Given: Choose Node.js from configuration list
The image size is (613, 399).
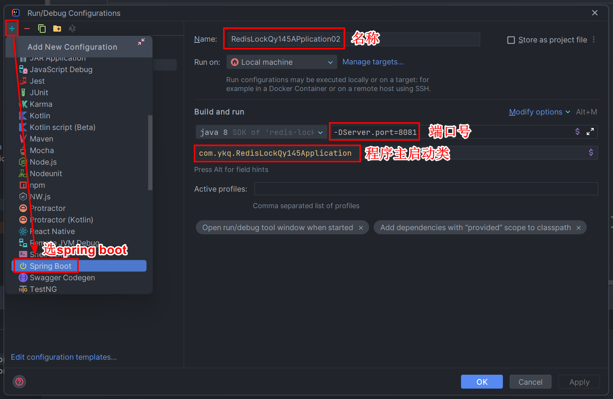Looking at the screenshot, I should tap(79, 162).
